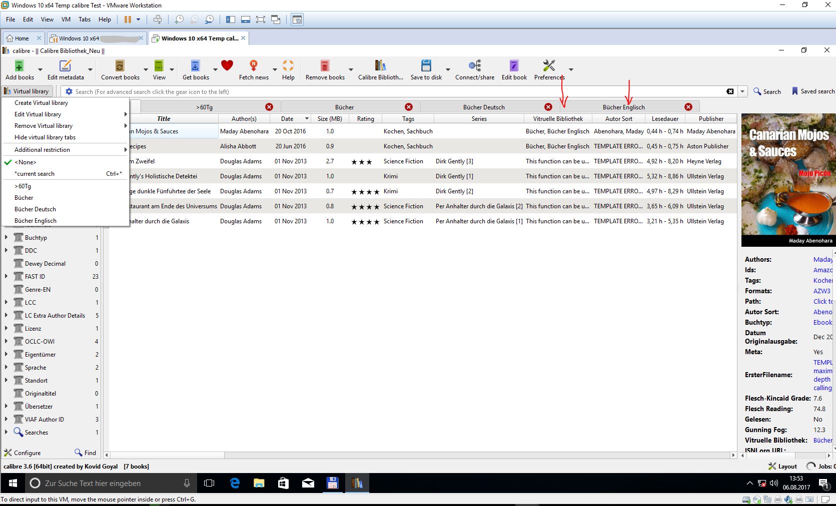Select the *current search menu entry
836x506 pixels.
pyautogui.click(x=65, y=174)
